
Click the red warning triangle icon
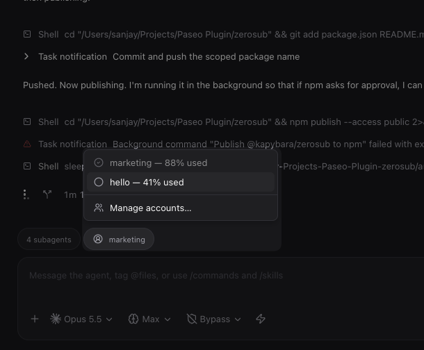pos(27,144)
